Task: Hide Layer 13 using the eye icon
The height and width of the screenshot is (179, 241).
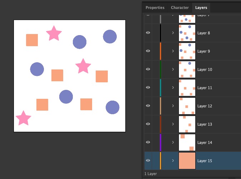Action: click(x=148, y=124)
